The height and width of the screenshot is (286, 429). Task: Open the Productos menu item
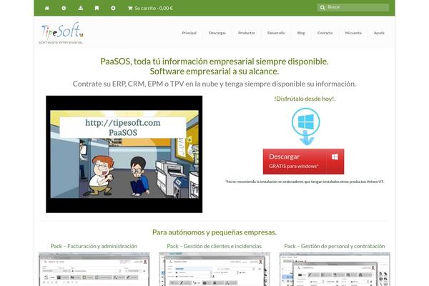click(x=247, y=33)
